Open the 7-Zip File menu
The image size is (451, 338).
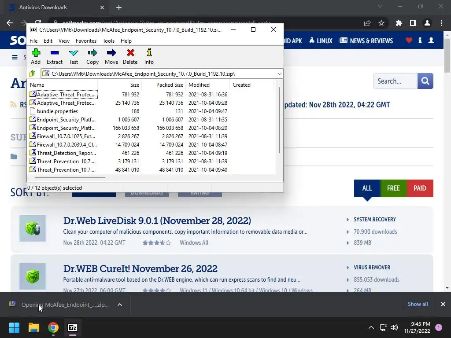33,41
